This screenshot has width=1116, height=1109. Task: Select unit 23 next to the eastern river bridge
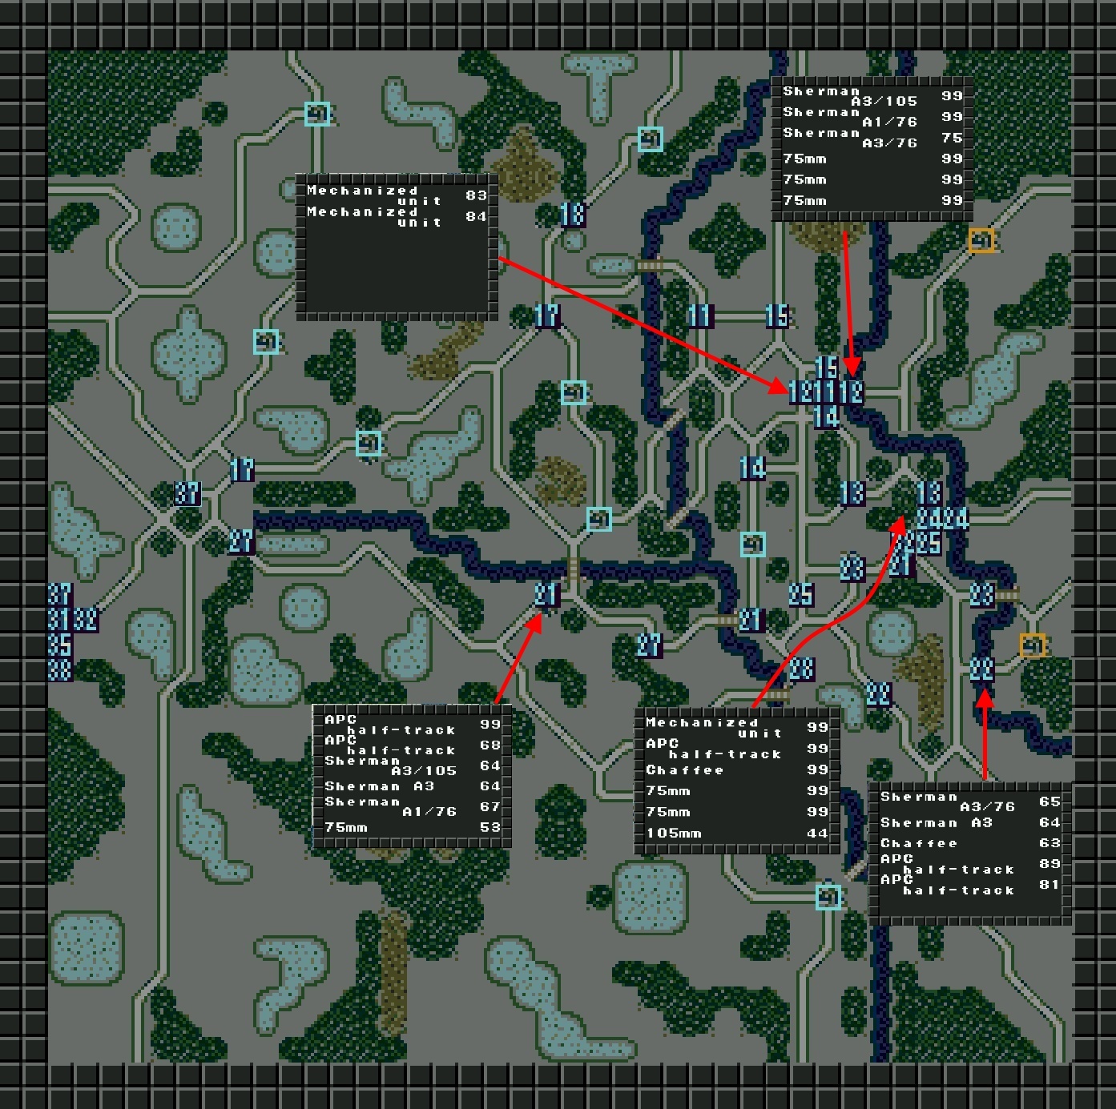(981, 595)
